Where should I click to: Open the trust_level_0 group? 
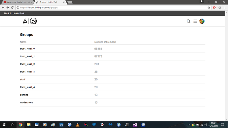coord(27,49)
